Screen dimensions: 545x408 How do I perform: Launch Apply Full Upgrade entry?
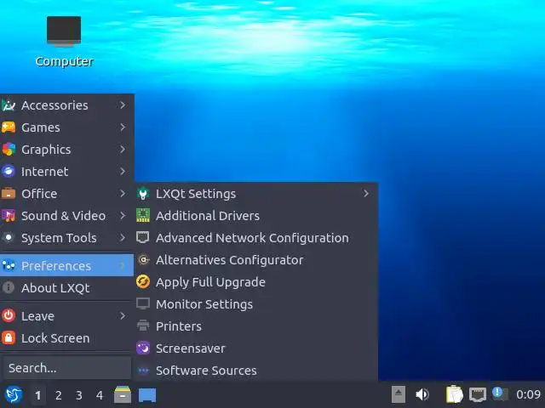(256, 282)
